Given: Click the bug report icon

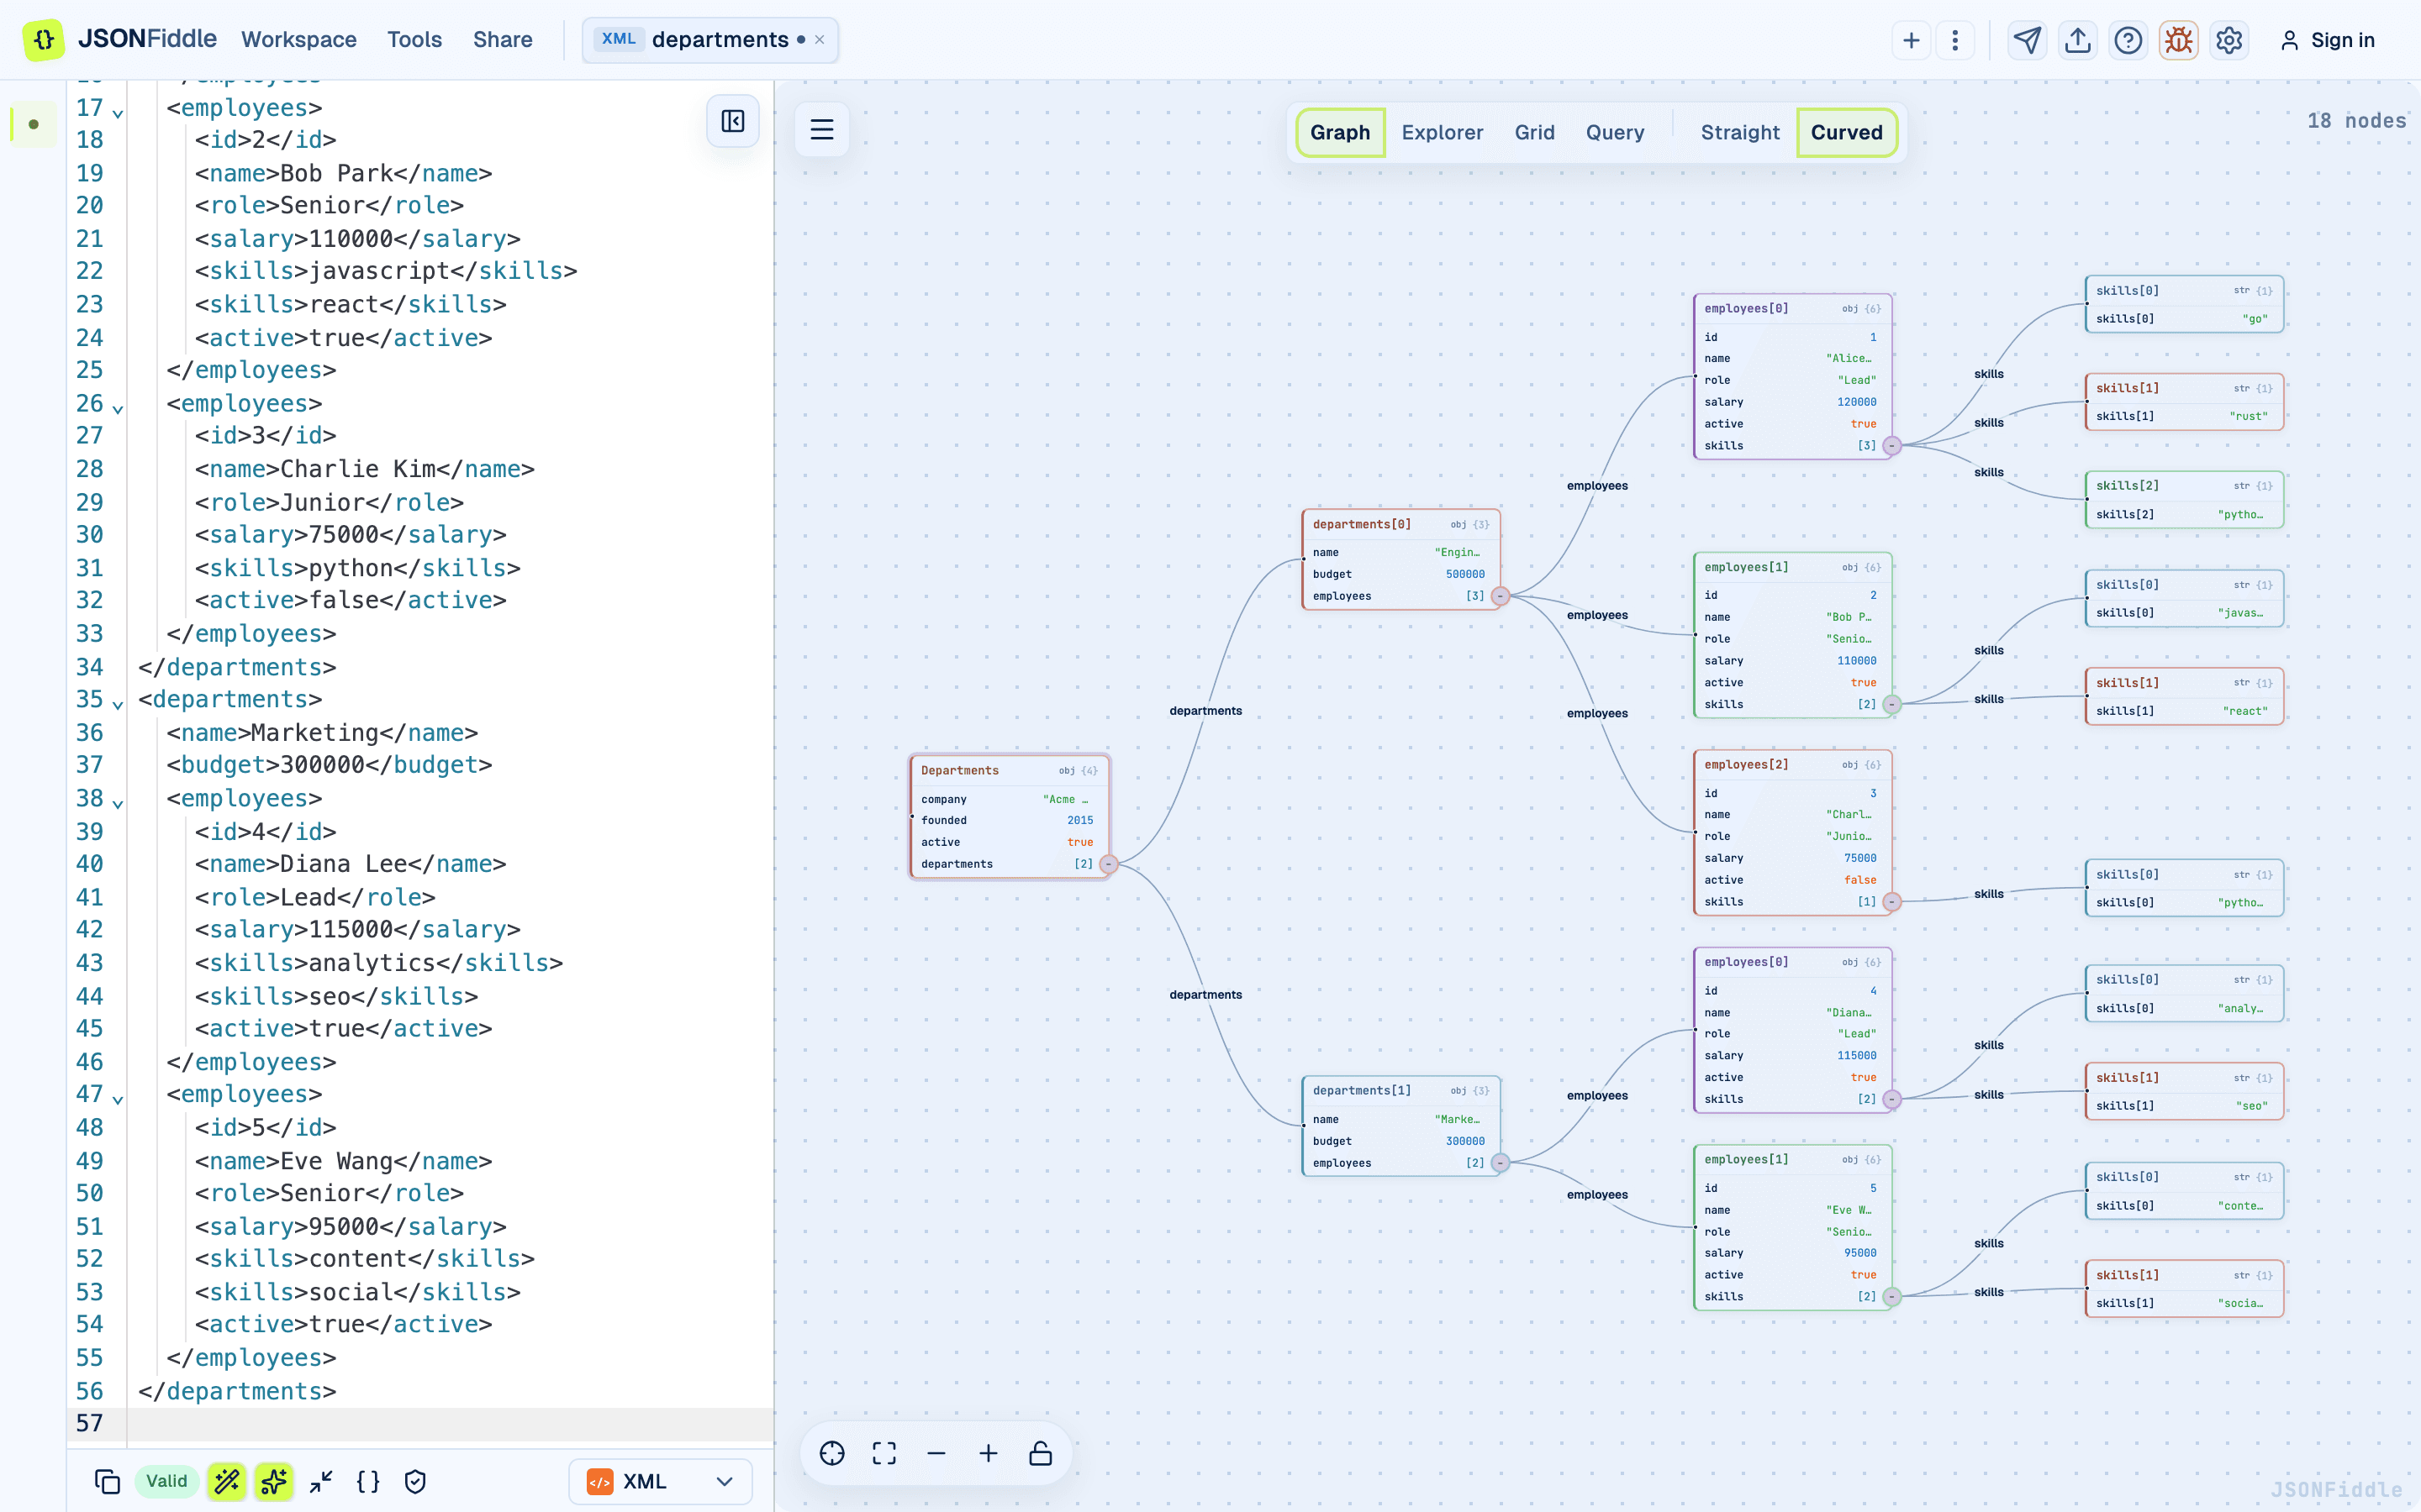Looking at the screenshot, I should [2178, 40].
